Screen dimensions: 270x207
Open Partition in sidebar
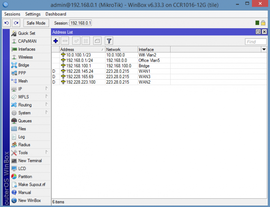[x=30, y=177]
